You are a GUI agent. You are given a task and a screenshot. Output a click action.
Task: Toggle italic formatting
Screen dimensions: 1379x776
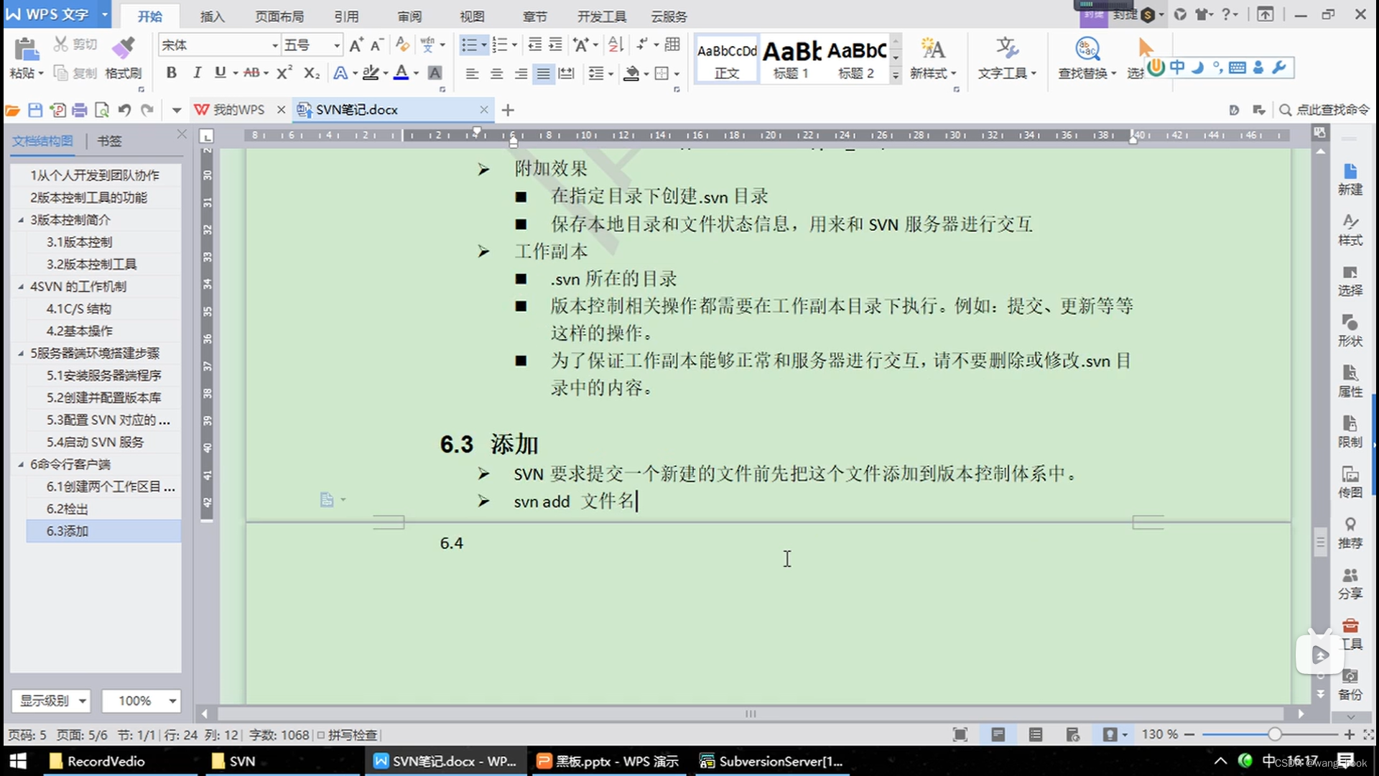pyautogui.click(x=196, y=73)
